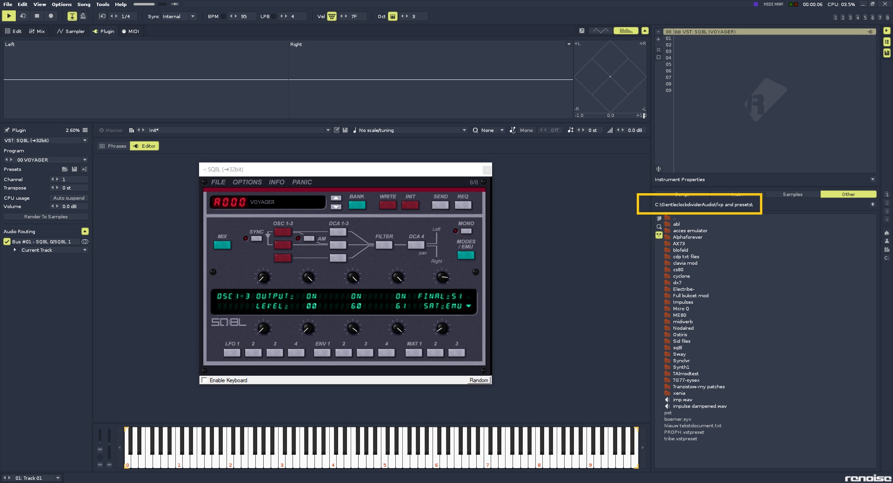Click search magnifier icon in disk browser
893x483 pixels.
pos(659,227)
